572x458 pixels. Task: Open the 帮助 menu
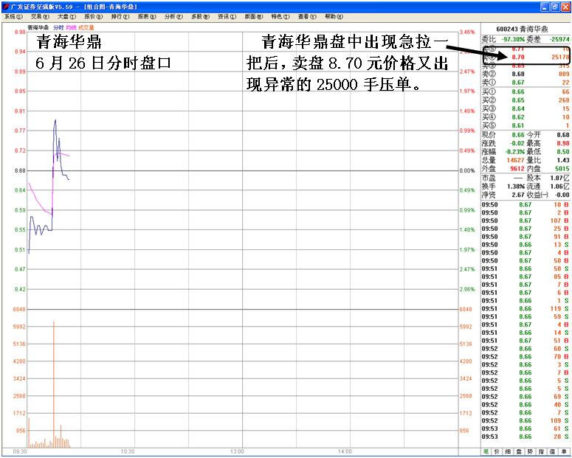(x=334, y=17)
